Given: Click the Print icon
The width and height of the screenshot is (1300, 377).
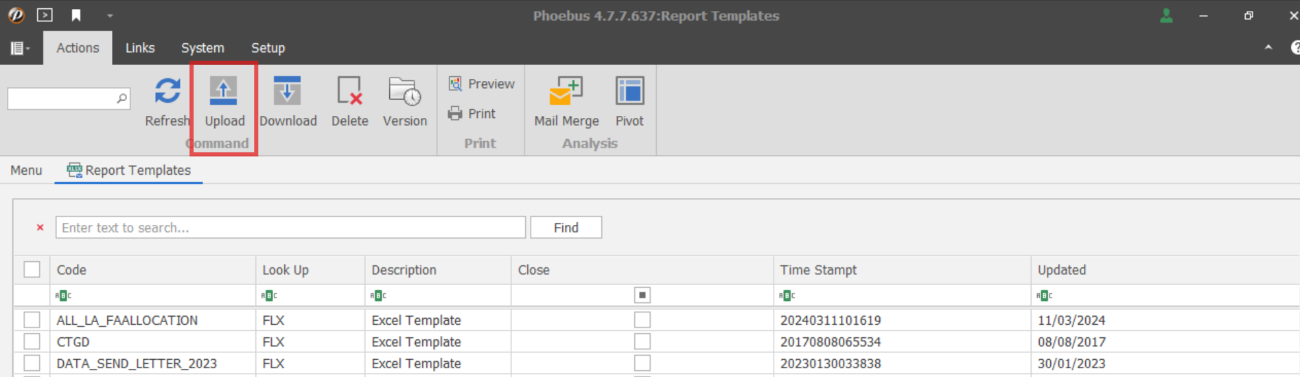Looking at the screenshot, I should tap(455, 114).
